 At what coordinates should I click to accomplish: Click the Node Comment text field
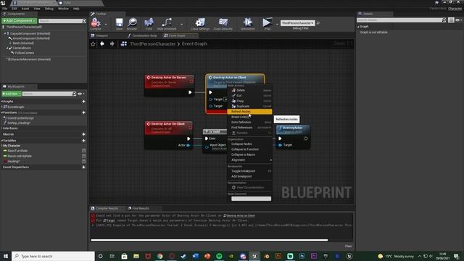coord(251,199)
